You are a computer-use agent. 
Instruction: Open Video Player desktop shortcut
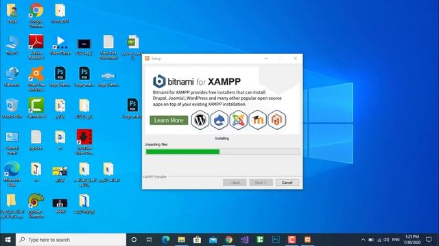60,44
